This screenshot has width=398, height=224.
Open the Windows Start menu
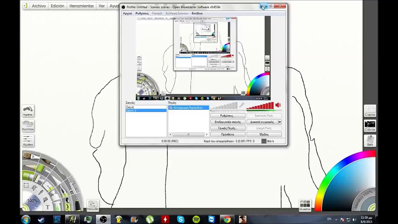26,220
